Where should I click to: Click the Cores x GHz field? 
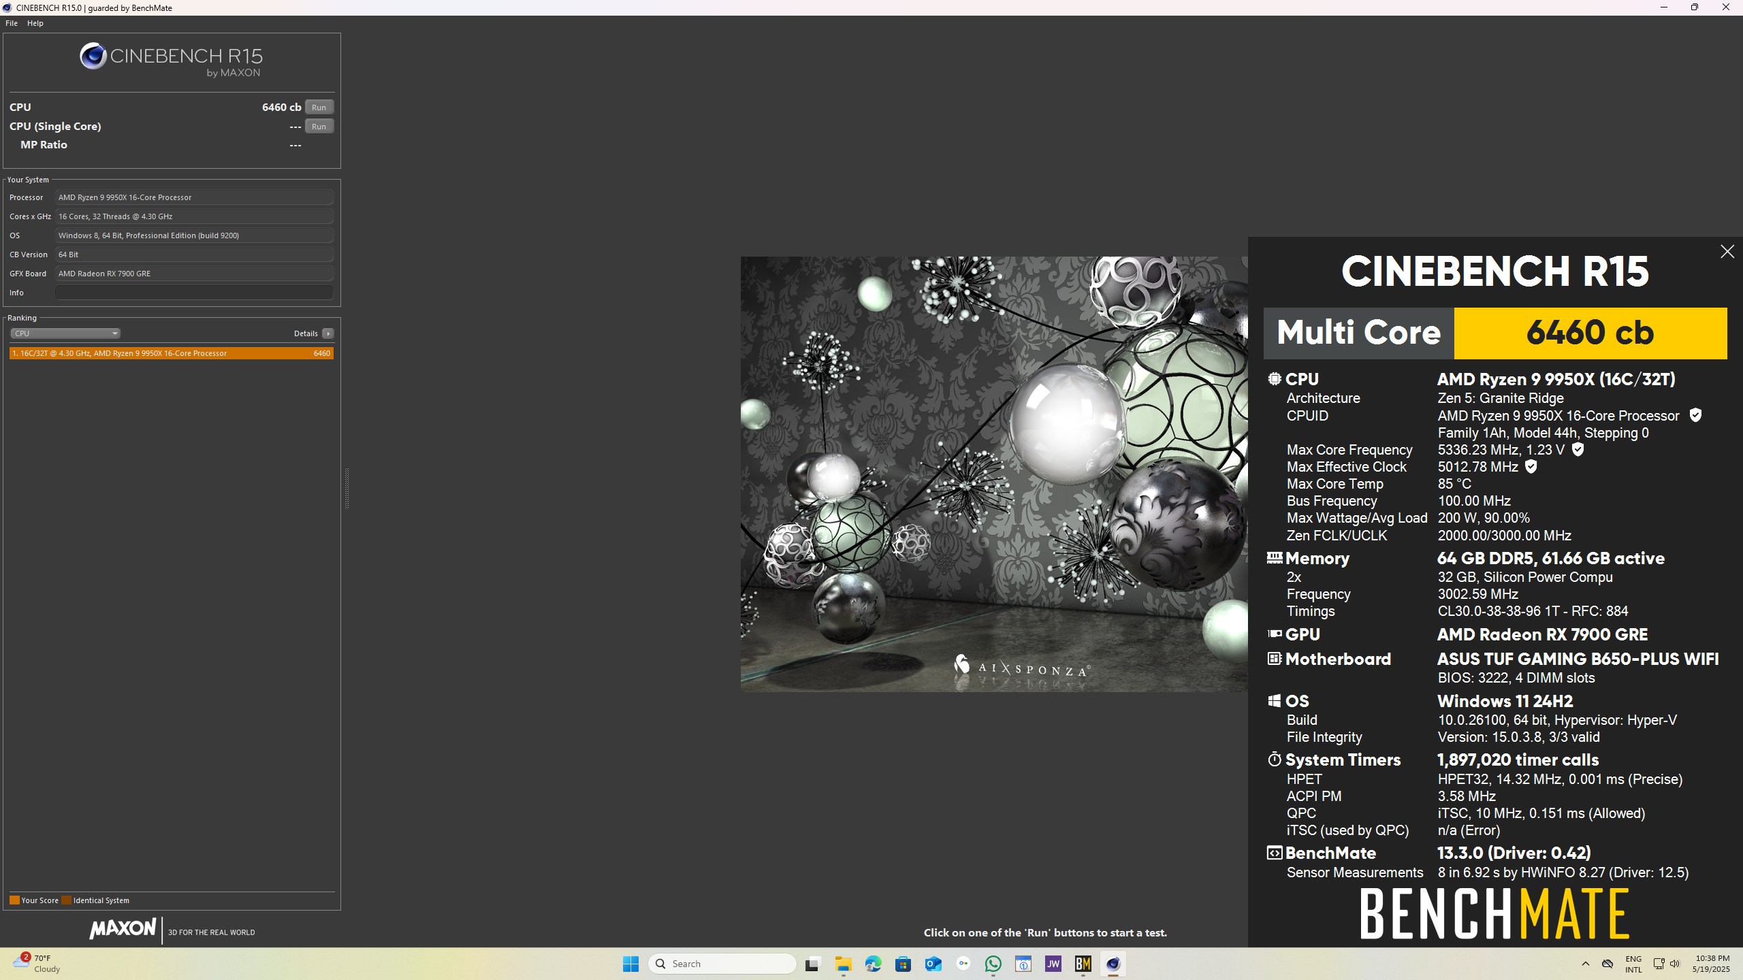[x=194, y=216]
